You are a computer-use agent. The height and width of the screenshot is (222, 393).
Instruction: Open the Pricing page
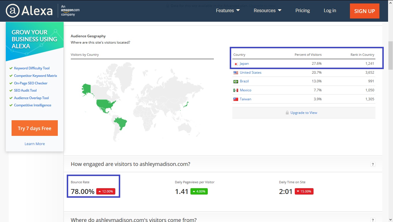point(303,11)
